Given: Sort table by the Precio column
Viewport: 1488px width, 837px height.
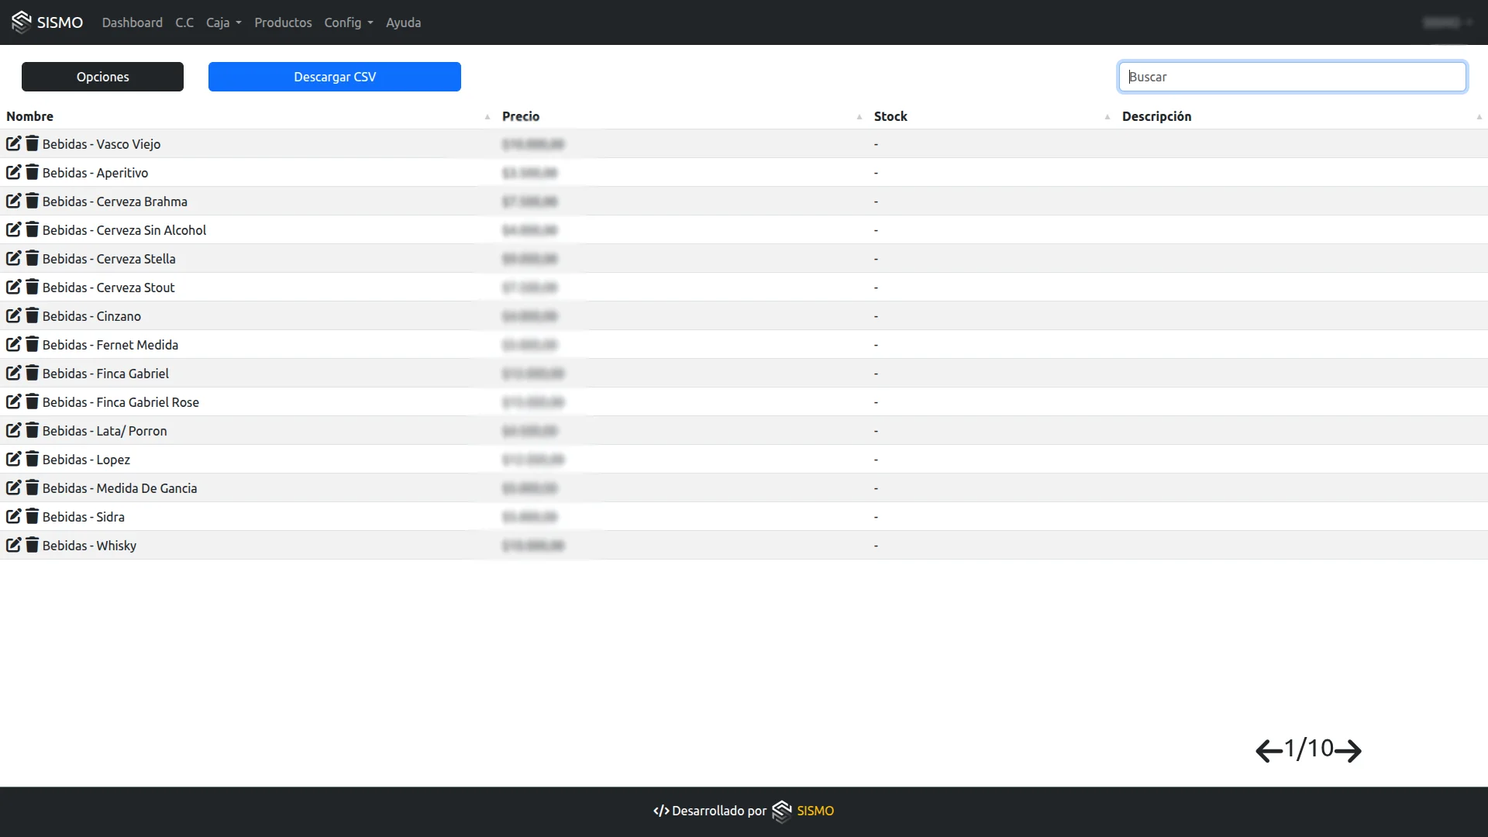Looking at the screenshot, I should click(x=520, y=116).
